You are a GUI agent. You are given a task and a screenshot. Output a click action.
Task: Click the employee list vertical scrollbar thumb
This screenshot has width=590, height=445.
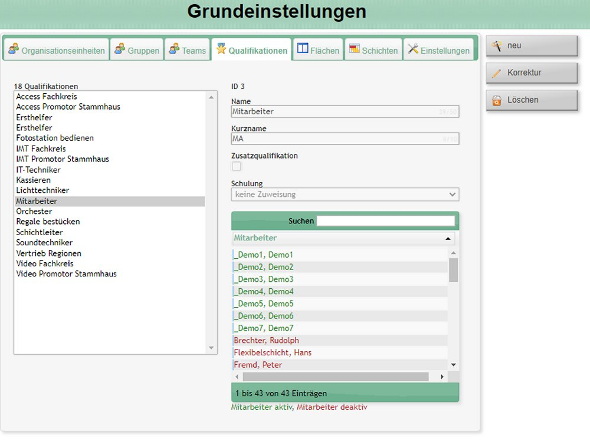point(453,270)
